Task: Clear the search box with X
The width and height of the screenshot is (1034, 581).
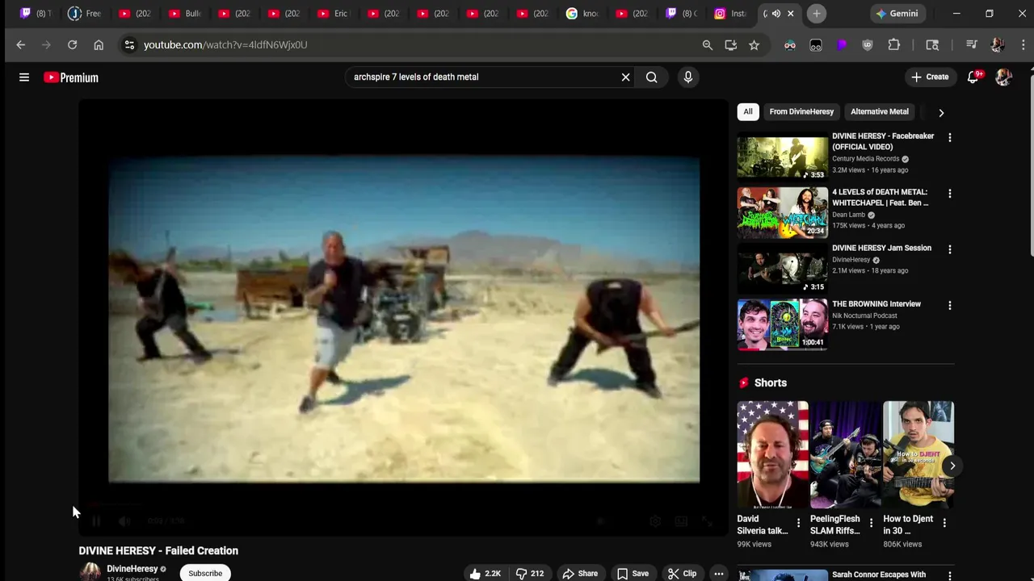Action: (x=625, y=77)
